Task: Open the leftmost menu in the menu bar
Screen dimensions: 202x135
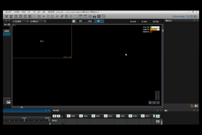Action: (8, 12)
